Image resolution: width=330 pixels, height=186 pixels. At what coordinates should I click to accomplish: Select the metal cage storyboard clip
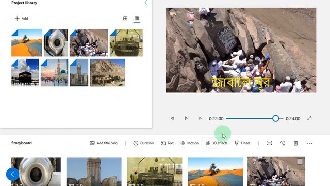pos(155,172)
